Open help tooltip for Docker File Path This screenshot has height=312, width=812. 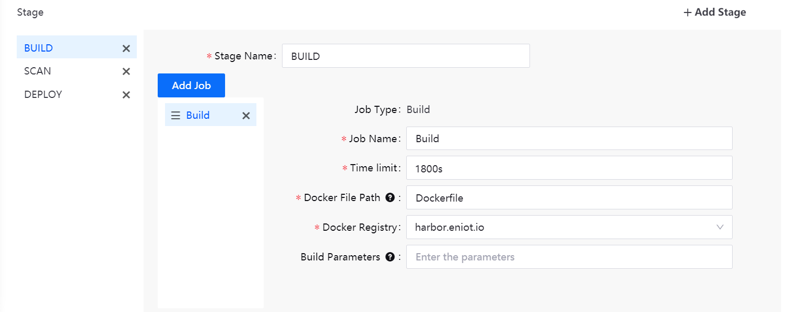pyautogui.click(x=390, y=197)
